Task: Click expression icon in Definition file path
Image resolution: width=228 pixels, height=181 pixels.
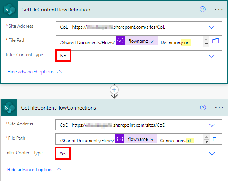Action: coord(120,41)
